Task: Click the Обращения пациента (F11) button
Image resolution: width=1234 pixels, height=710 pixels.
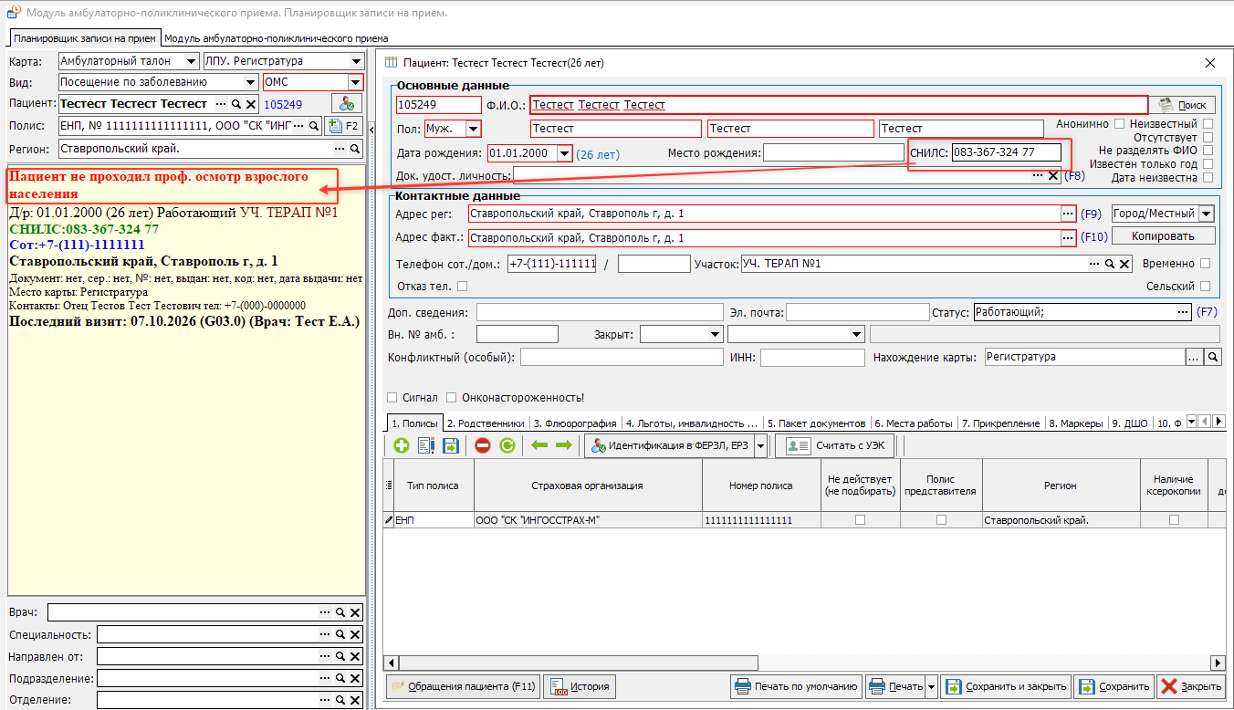Action: coord(463,686)
